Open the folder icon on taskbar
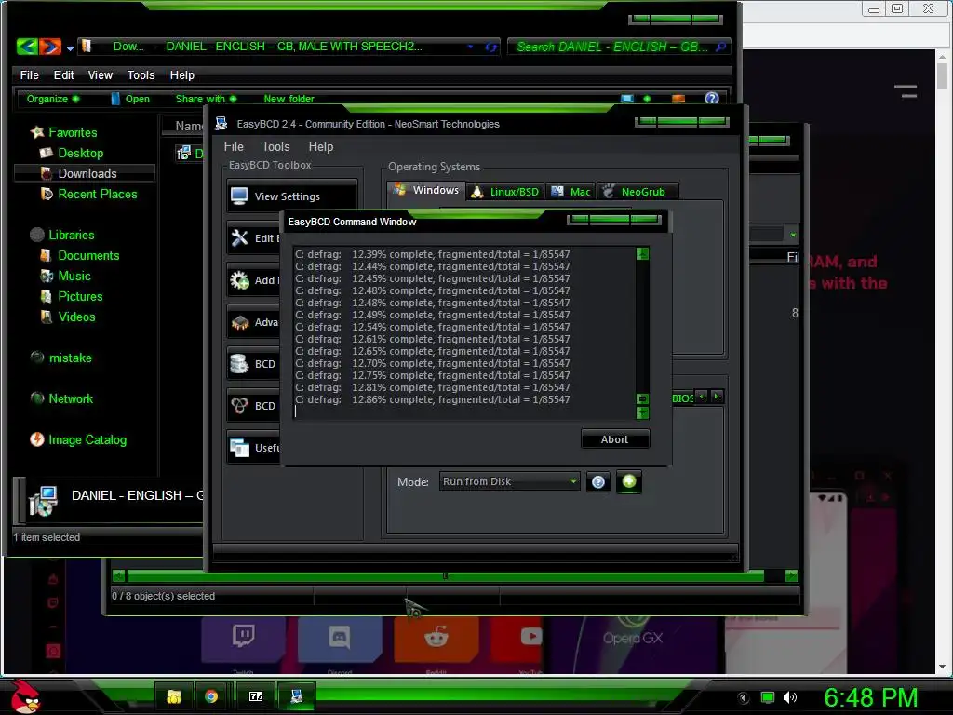 click(x=174, y=696)
